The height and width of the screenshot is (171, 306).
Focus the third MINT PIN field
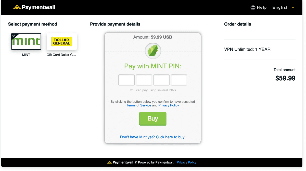[161, 80]
